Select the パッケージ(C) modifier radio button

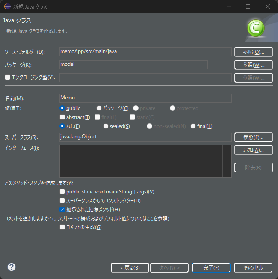(x=99, y=108)
